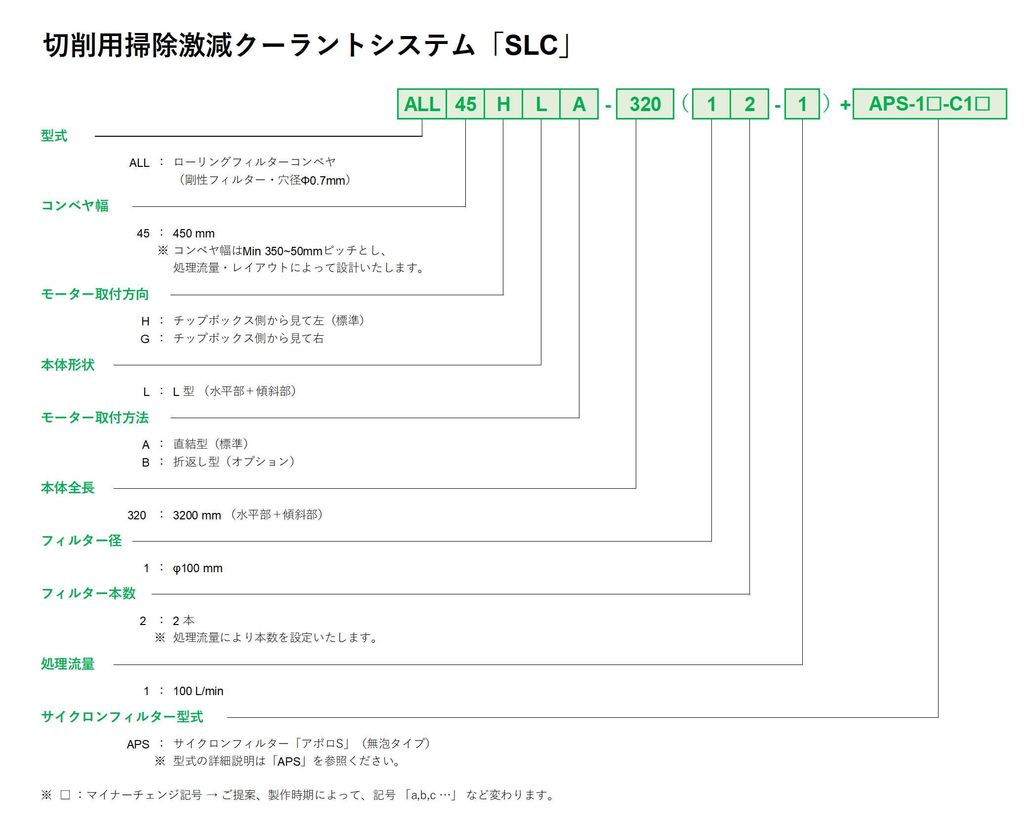
Task: Select the 本体全長 heading
Action: tap(68, 488)
